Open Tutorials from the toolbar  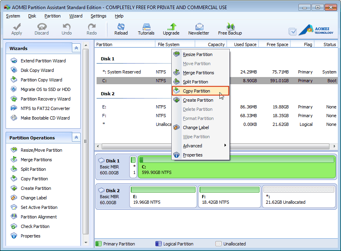coord(146,29)
